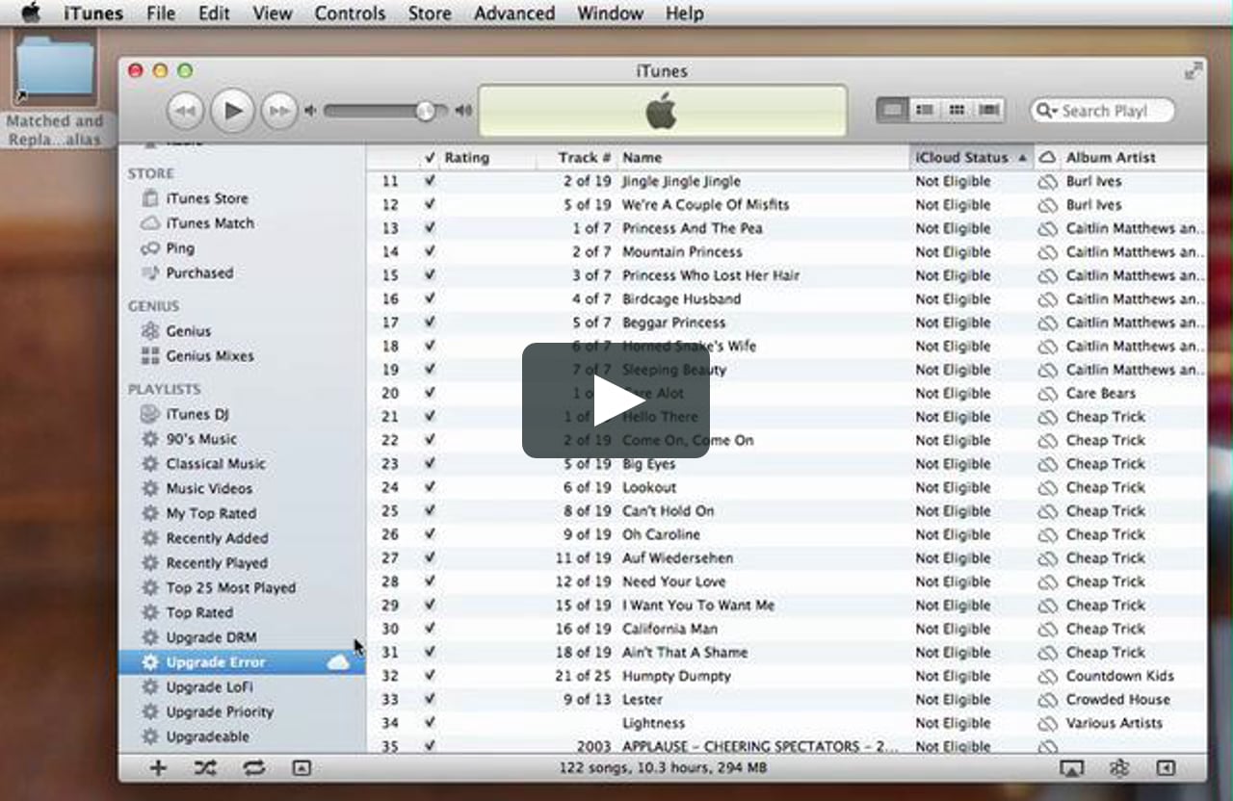Open iTunes Store in sidebar
This screenshot has width=1233, height=801.
tap(206, 198)
